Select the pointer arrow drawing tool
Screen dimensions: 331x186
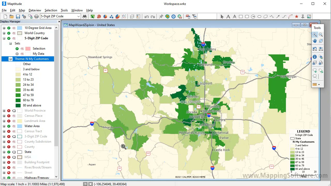pos(222,17)
